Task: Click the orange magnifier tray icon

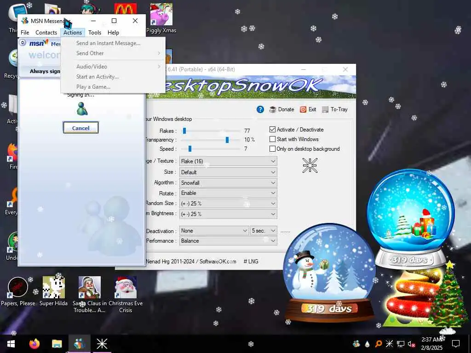Action: [x=378, y=344]
